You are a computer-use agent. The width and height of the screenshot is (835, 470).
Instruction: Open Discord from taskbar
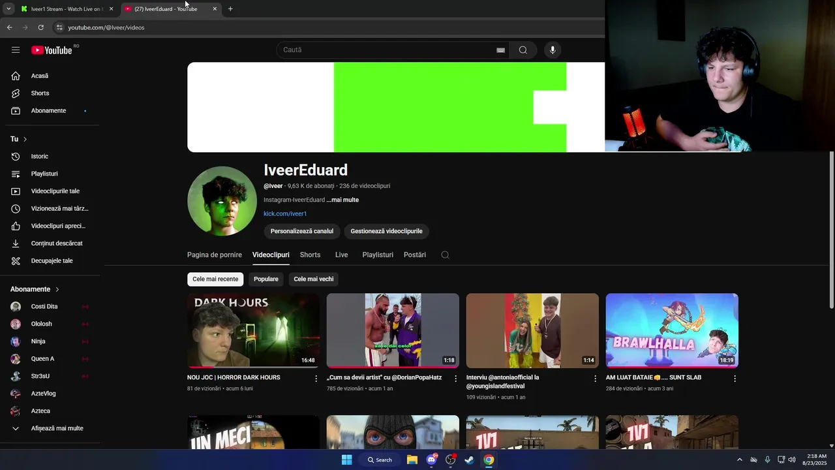tap(431, 460)
